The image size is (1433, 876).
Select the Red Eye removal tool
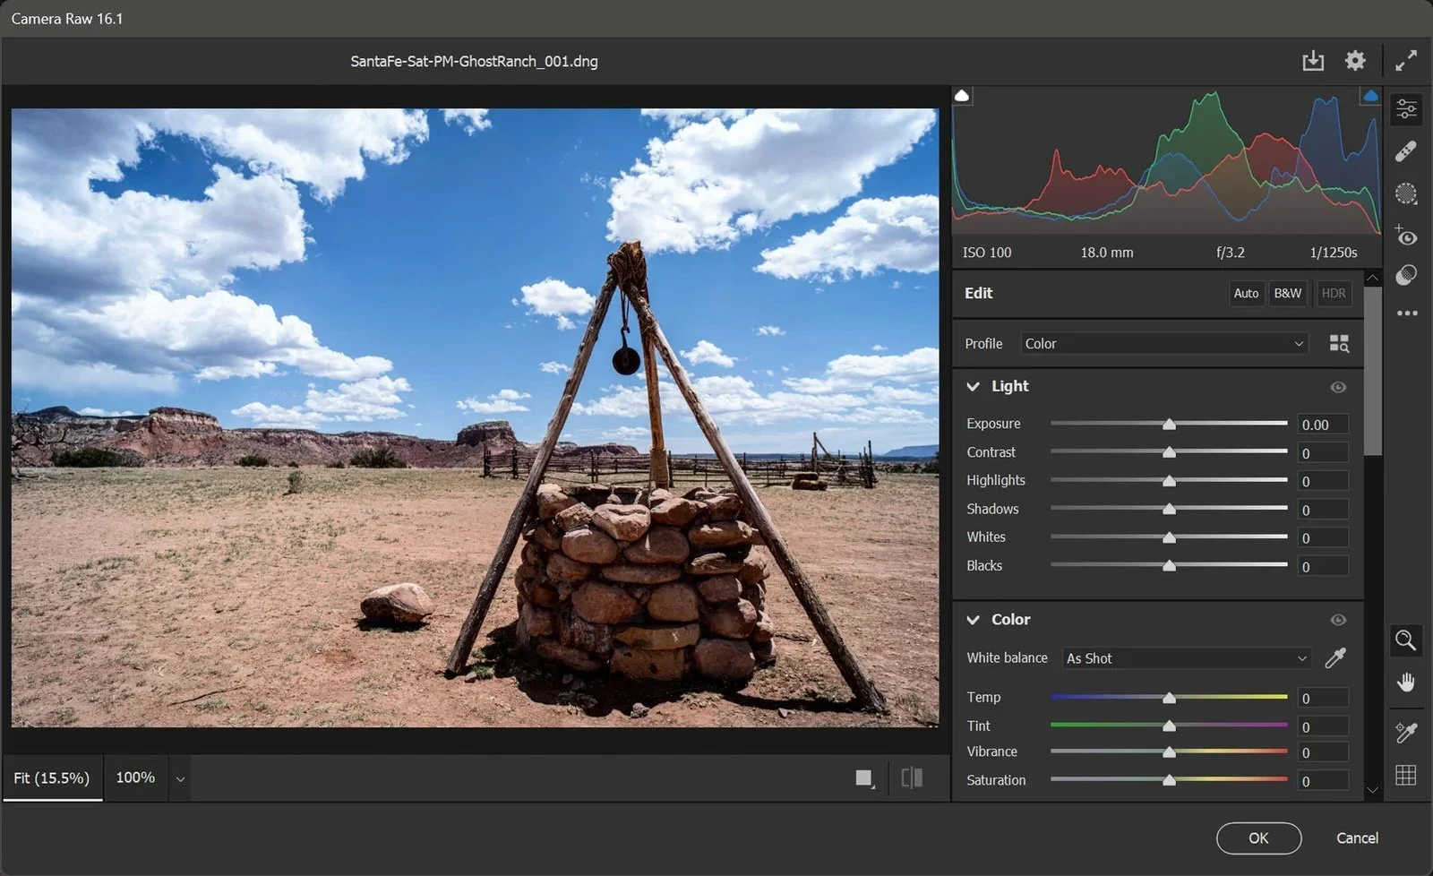1406,236
